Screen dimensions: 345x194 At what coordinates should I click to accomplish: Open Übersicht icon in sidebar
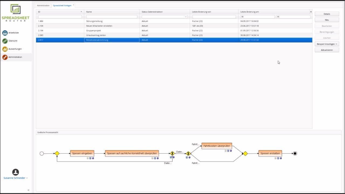click(5, 41)
